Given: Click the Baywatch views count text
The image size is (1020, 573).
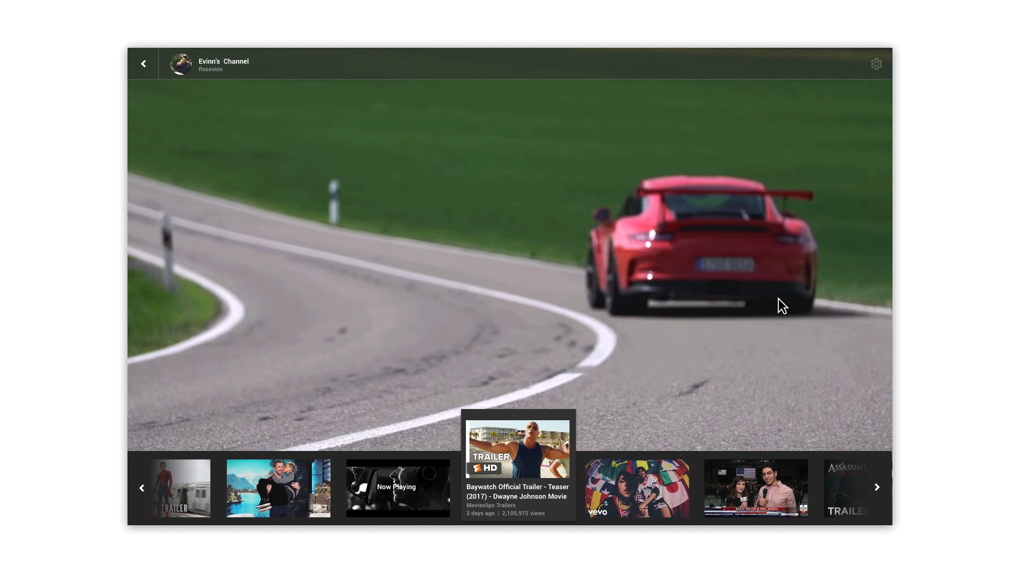Looking at the screenshot, I should [523, 514].
